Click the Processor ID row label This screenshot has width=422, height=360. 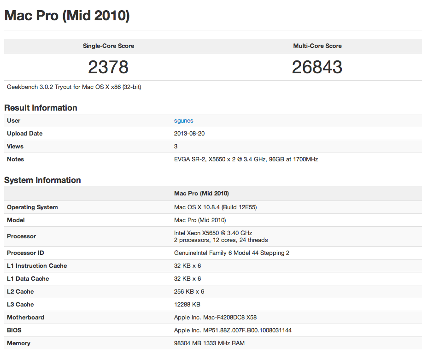[x=25, y=253]
